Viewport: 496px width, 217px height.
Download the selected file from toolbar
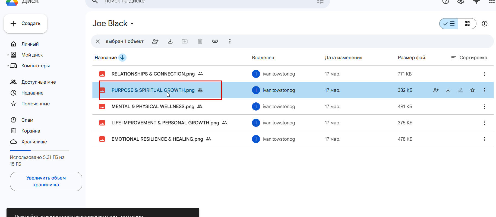[x=170, y=41]
